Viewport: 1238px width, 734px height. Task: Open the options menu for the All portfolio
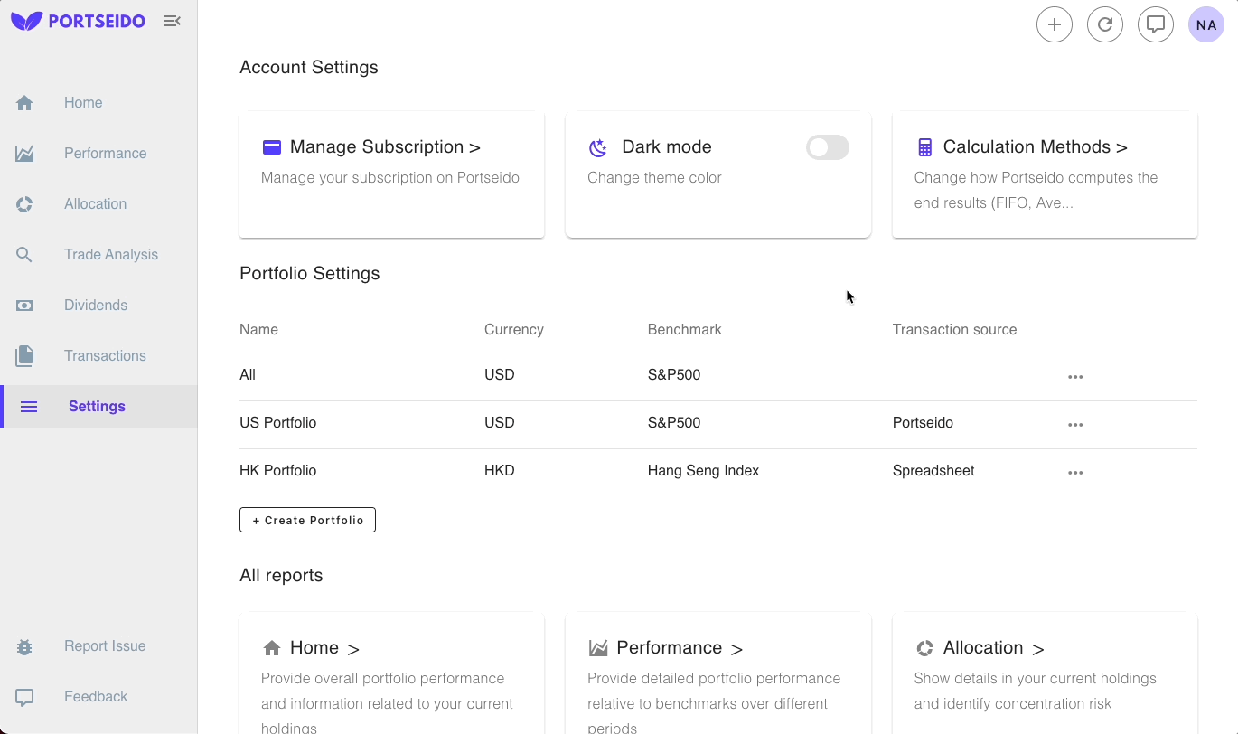tap(1075, 377)
